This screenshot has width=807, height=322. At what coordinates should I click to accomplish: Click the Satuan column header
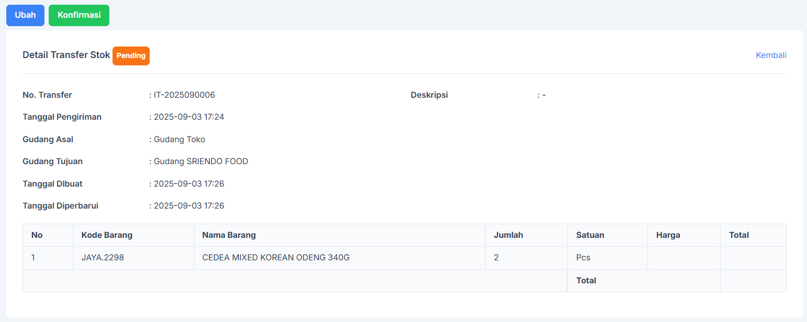coord(590,235)
